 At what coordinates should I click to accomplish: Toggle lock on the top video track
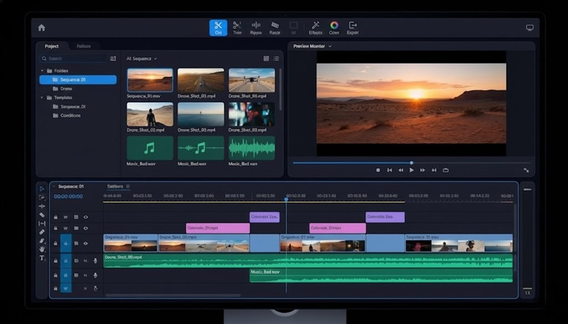[55, 217]
